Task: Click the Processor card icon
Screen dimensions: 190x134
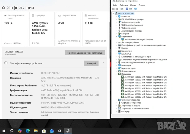Action: (x=33, y=16)
